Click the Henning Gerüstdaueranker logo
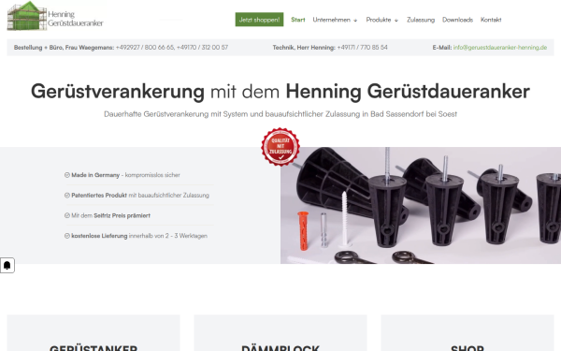Image resolution: width=561 pixels, height=351 pixels. [55, 16]
